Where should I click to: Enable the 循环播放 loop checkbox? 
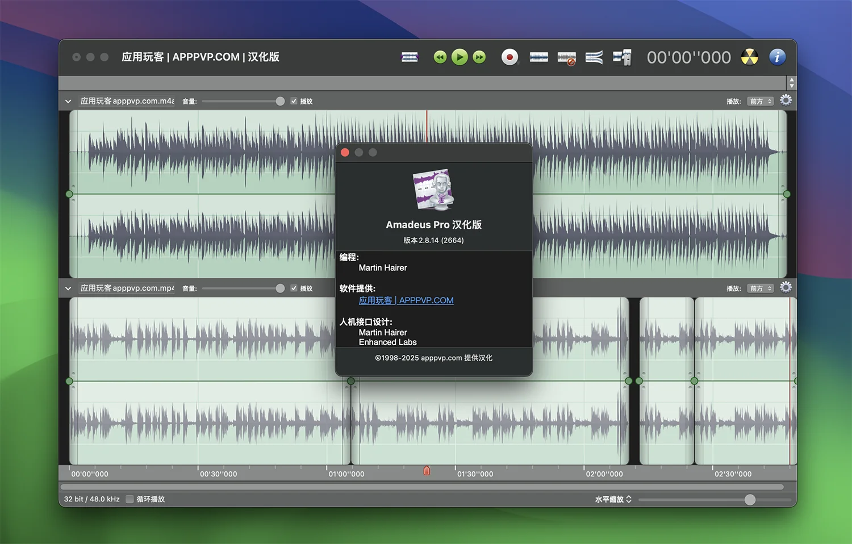[x=130, y=499]
